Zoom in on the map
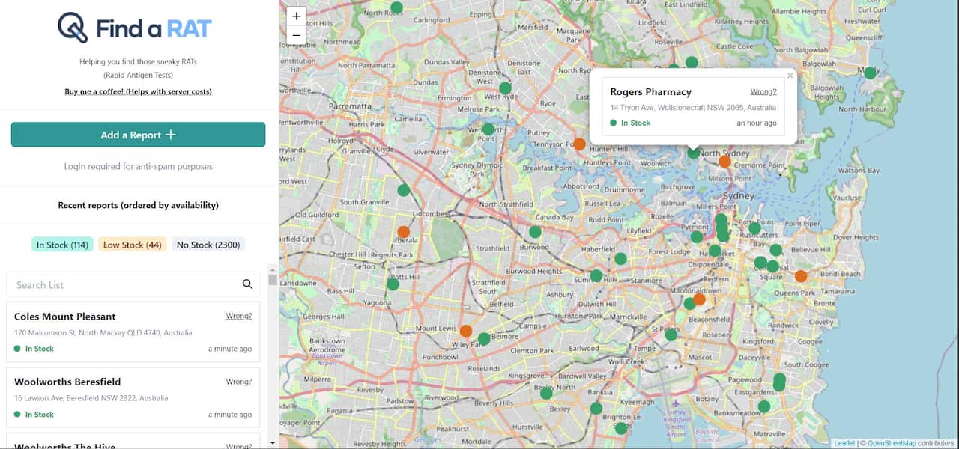Screen dimensions: 959x449 [x=296, y=16]
